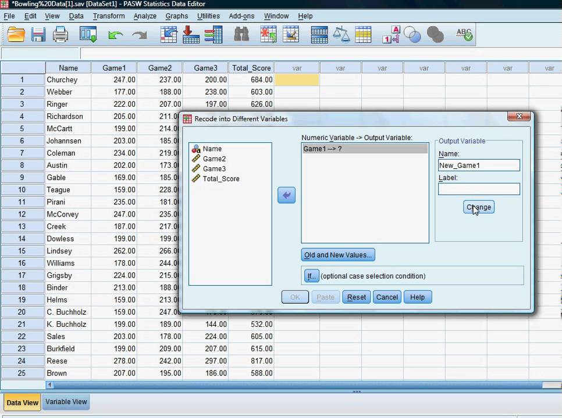This screenshot has height=418, width=562.
Task: Cancel the recode dialog
Action: [387, 297]
